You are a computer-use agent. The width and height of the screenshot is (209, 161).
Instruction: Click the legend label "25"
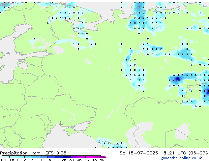64,160
